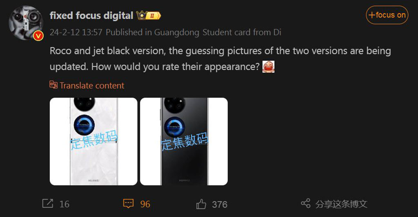Open comments via speech bubble icon
Screen dimensions: 418x217
click(x=128, y=204)
